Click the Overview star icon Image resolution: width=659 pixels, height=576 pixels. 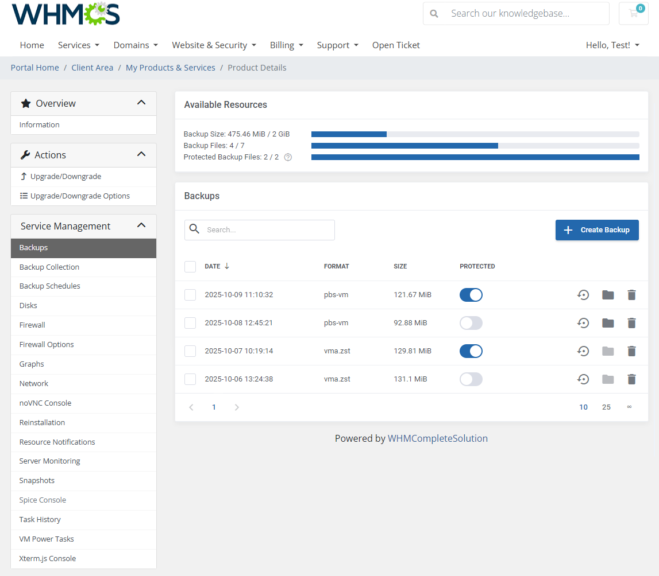(26, 103)
